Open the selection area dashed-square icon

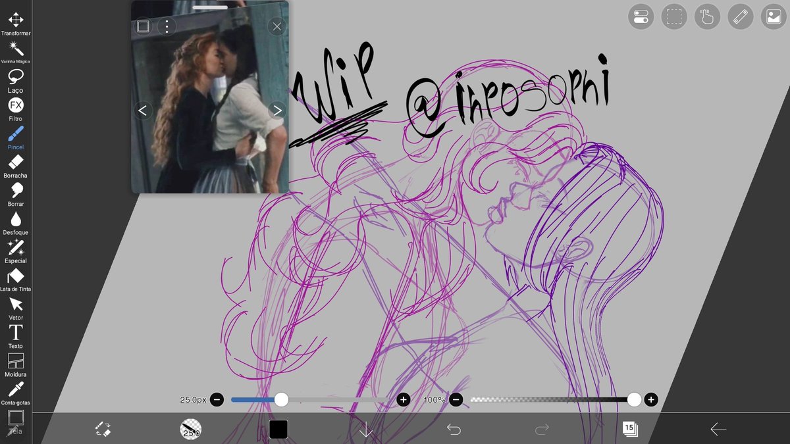pyautogui.click(x=673, y=17)
